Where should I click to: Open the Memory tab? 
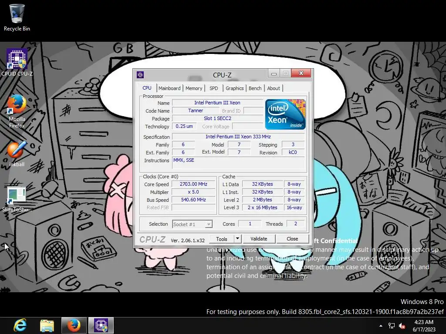pyautogui.click(x=194, y=88)
